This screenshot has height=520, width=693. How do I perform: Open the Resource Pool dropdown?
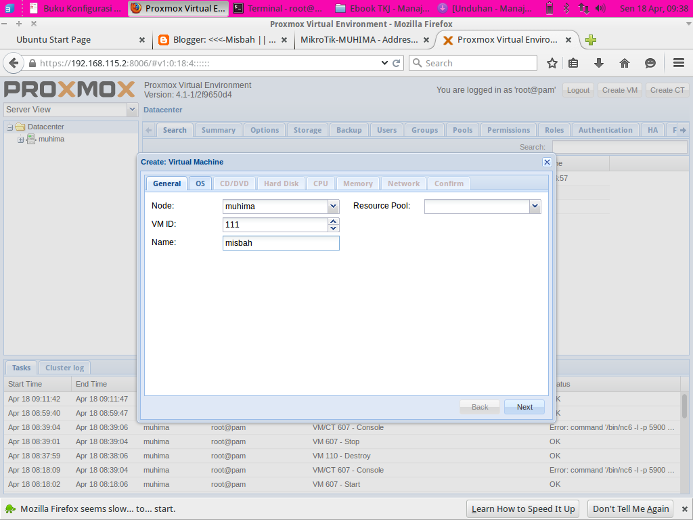pyautogui.click(x=535, y=206)
